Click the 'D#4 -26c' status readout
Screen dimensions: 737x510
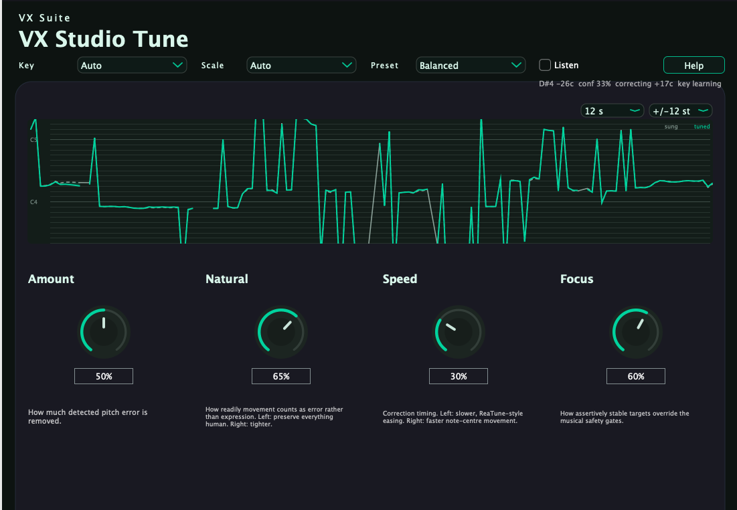[556, 84]
